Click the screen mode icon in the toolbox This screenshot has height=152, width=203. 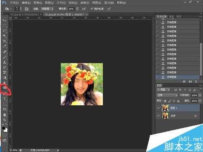(x=4, y=140)
